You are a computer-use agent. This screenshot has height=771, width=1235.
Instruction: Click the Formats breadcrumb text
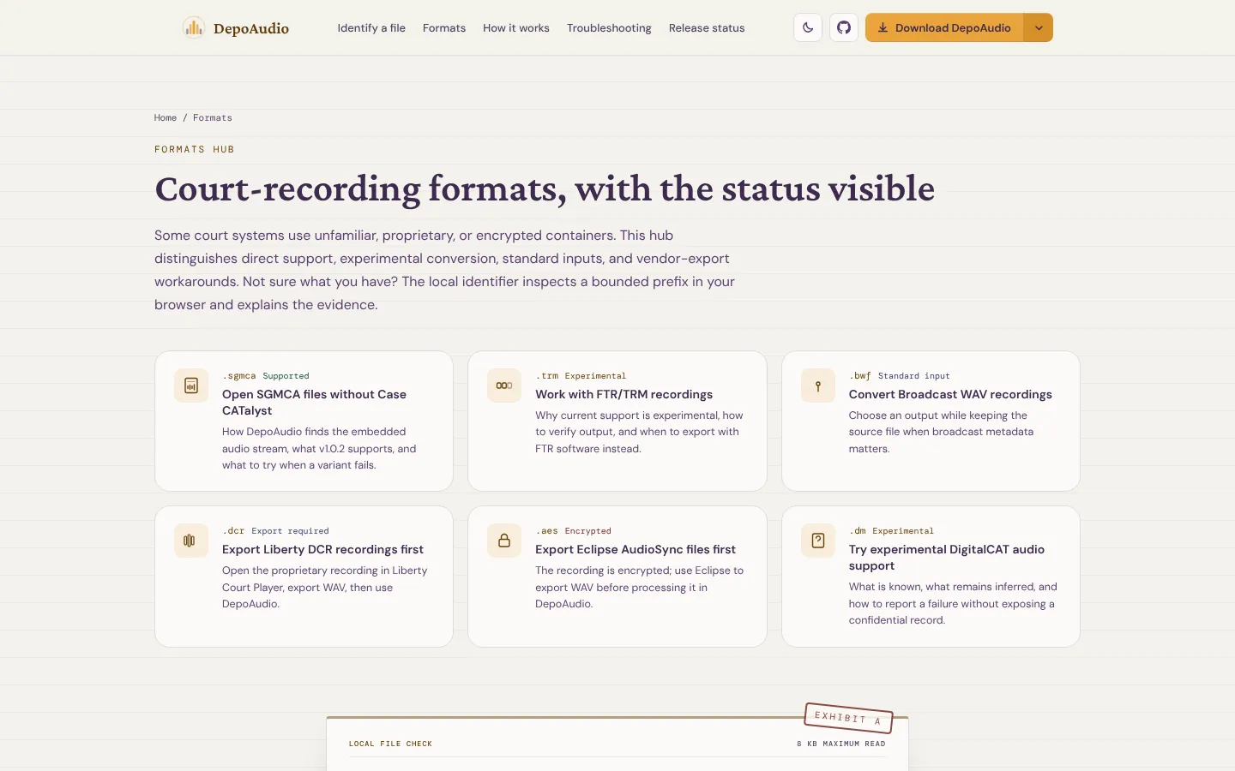click(213, 118)
